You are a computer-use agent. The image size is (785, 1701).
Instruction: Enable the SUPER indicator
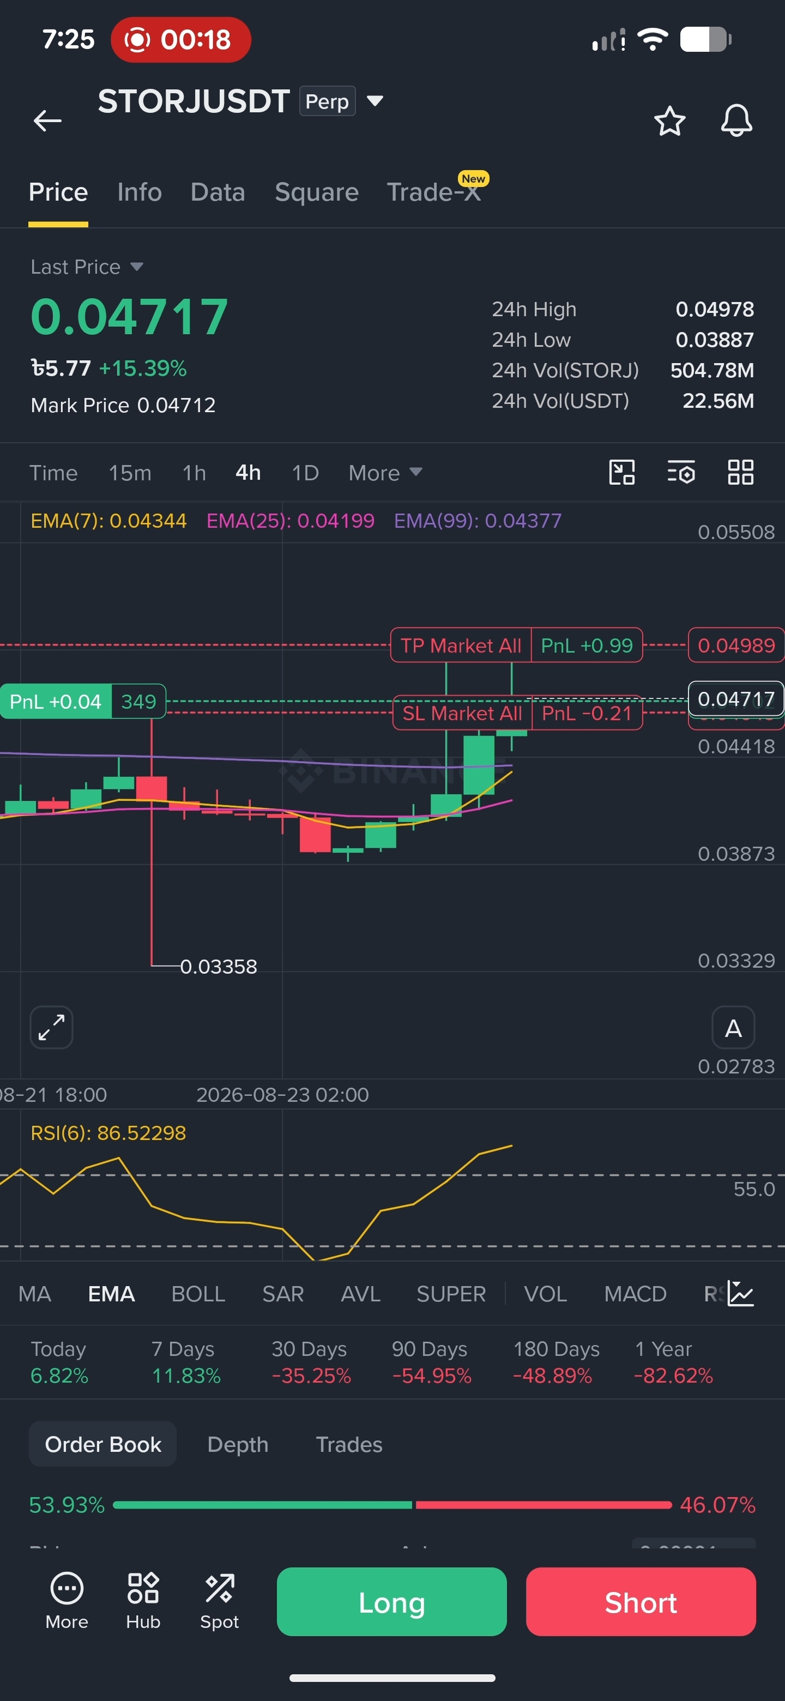click(451, 1294)
